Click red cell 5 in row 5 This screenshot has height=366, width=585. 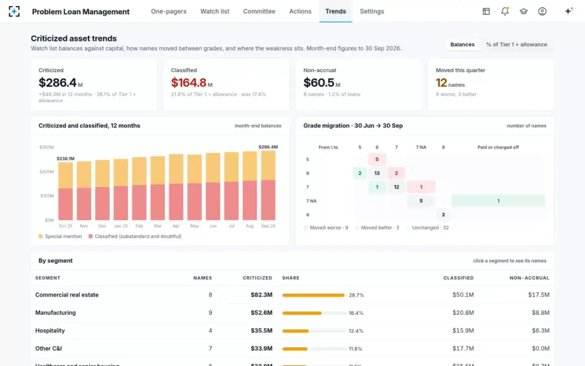coord(377,159)
